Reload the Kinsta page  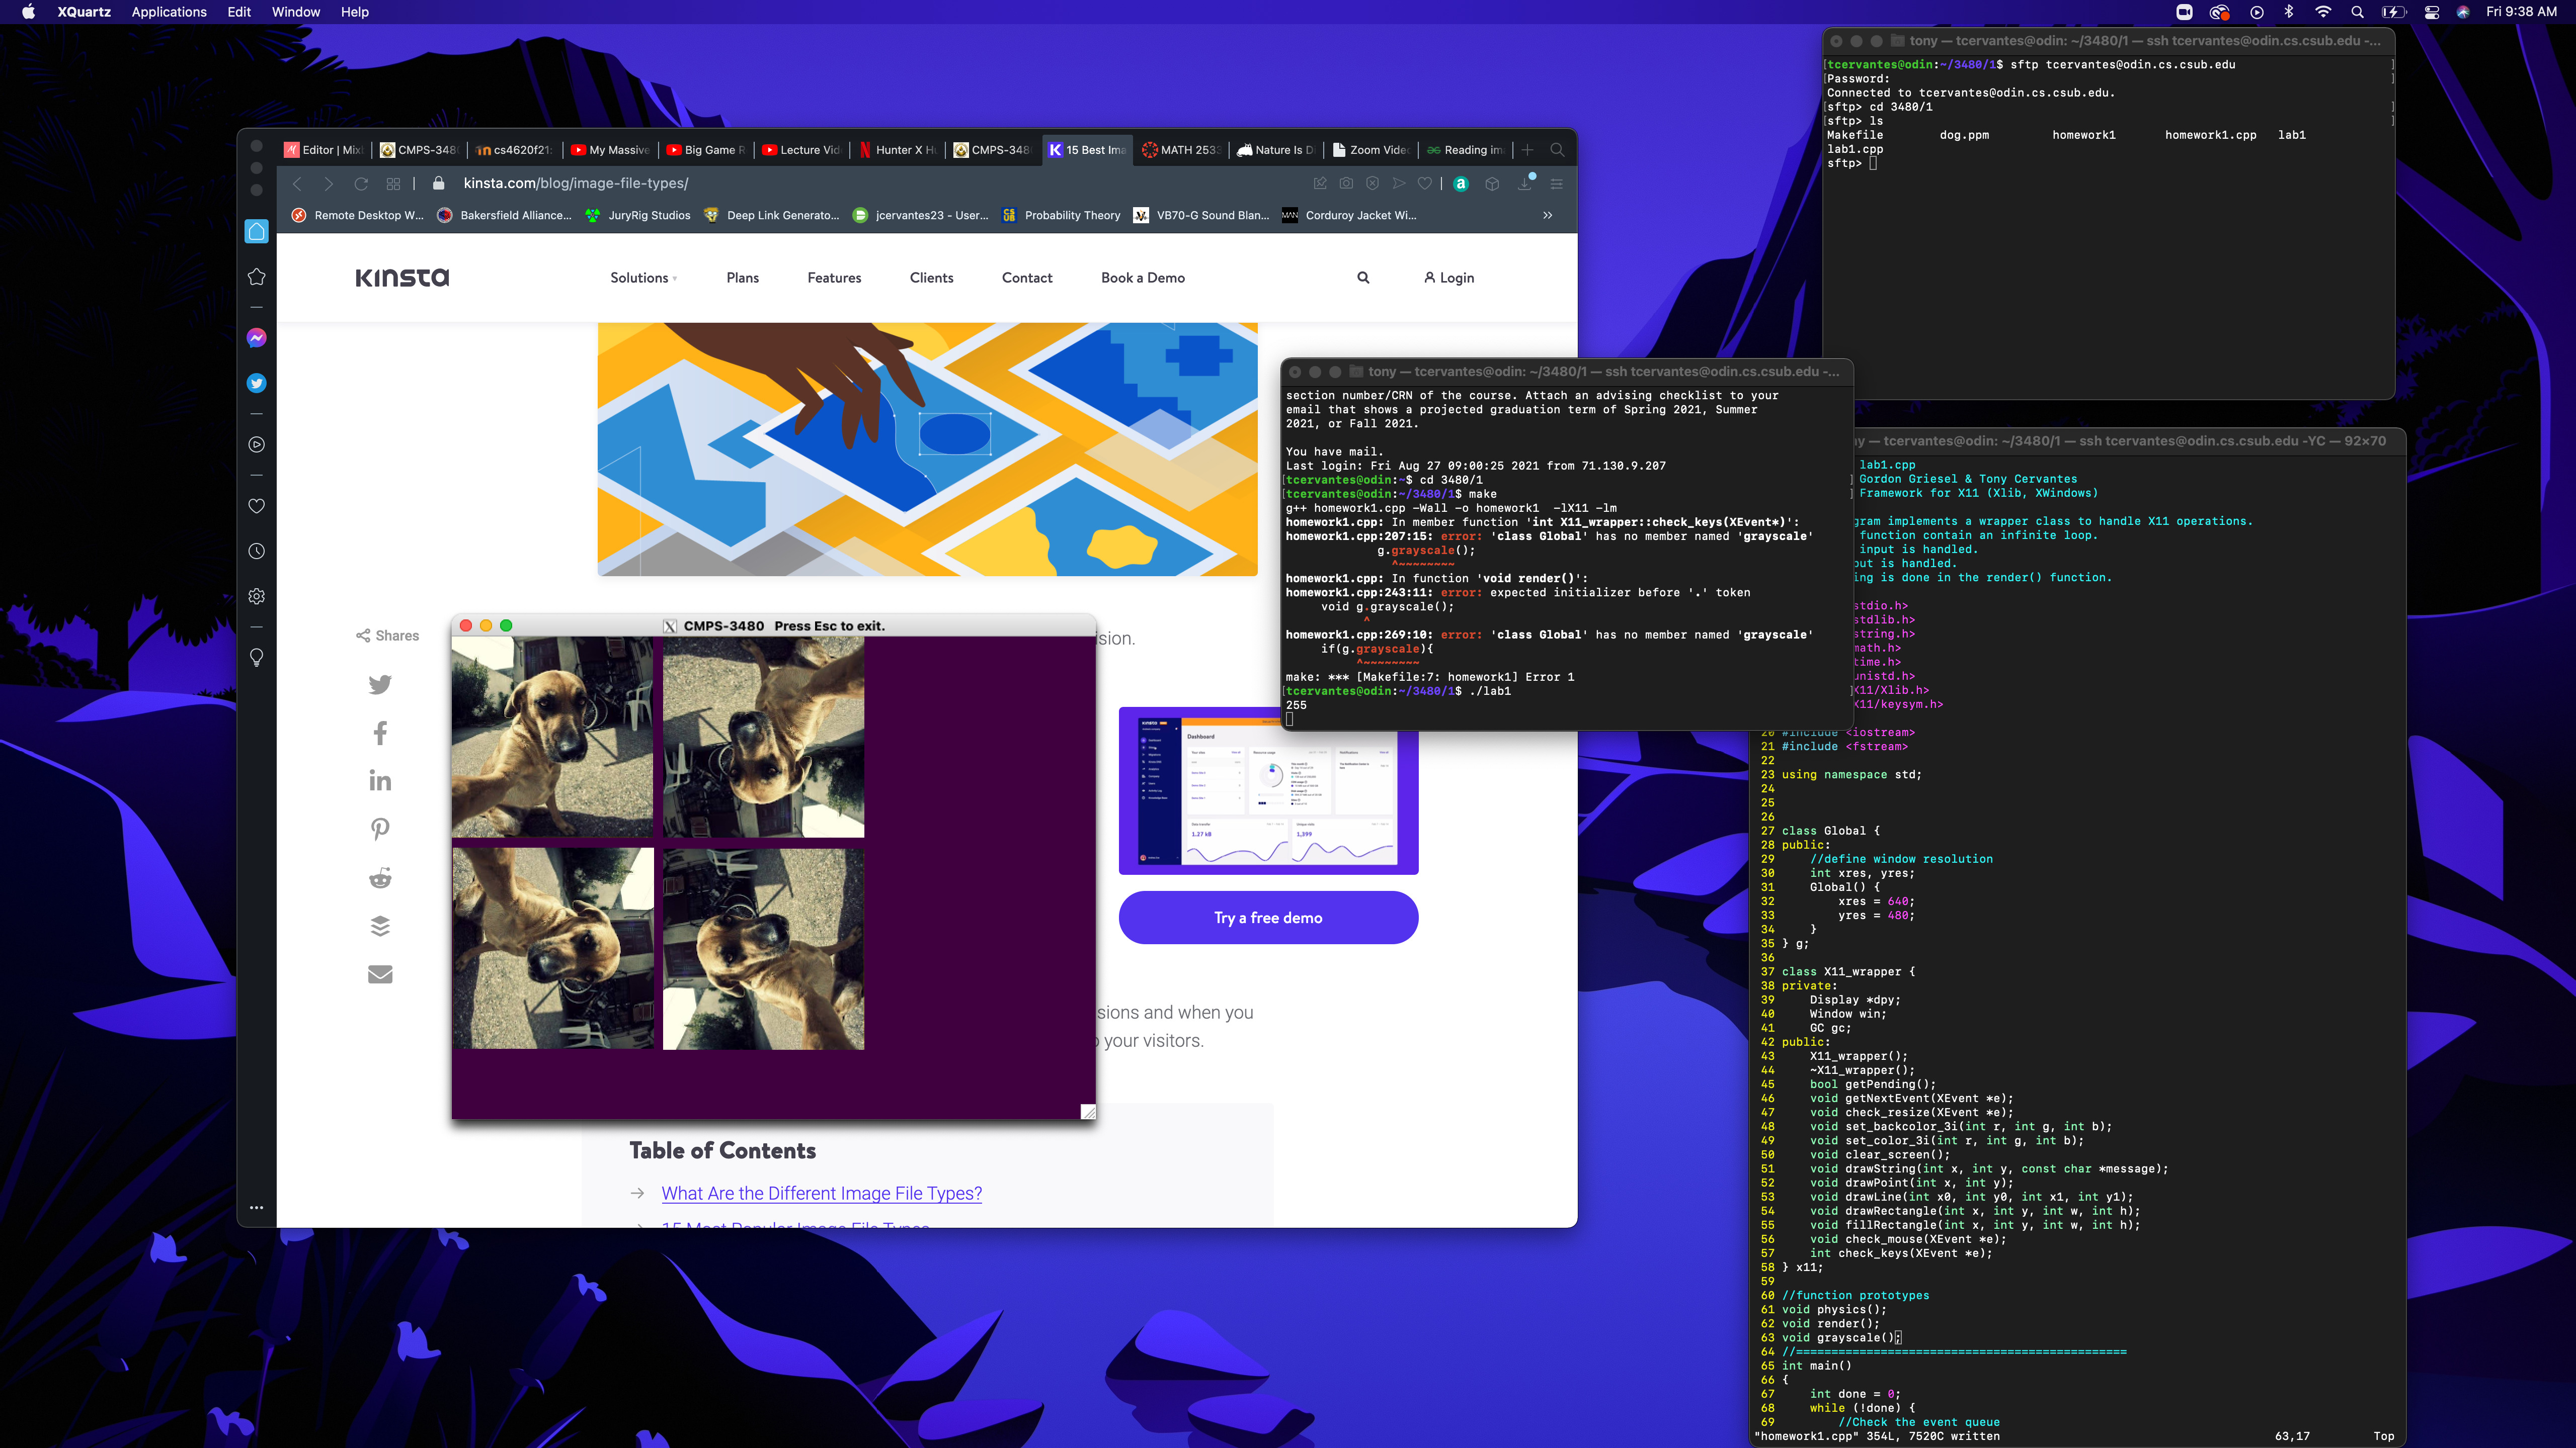tap(361, 184)
